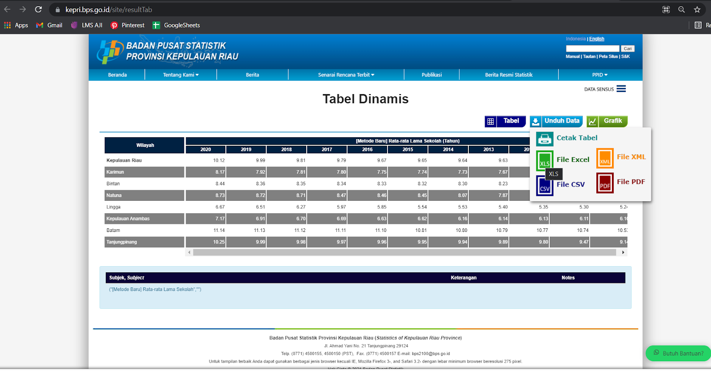711x371 pixels.
Task: Switch to the Tabel view
Action: 505,121
